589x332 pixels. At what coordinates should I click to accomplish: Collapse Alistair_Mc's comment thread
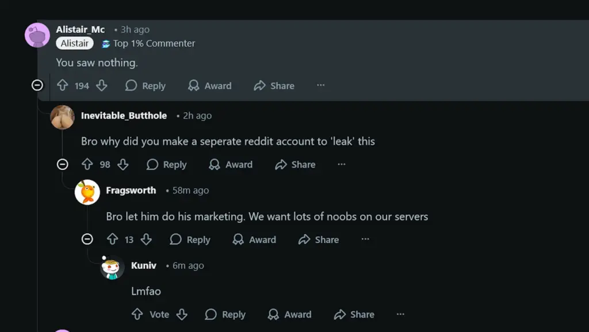click(x=37, y=85)
